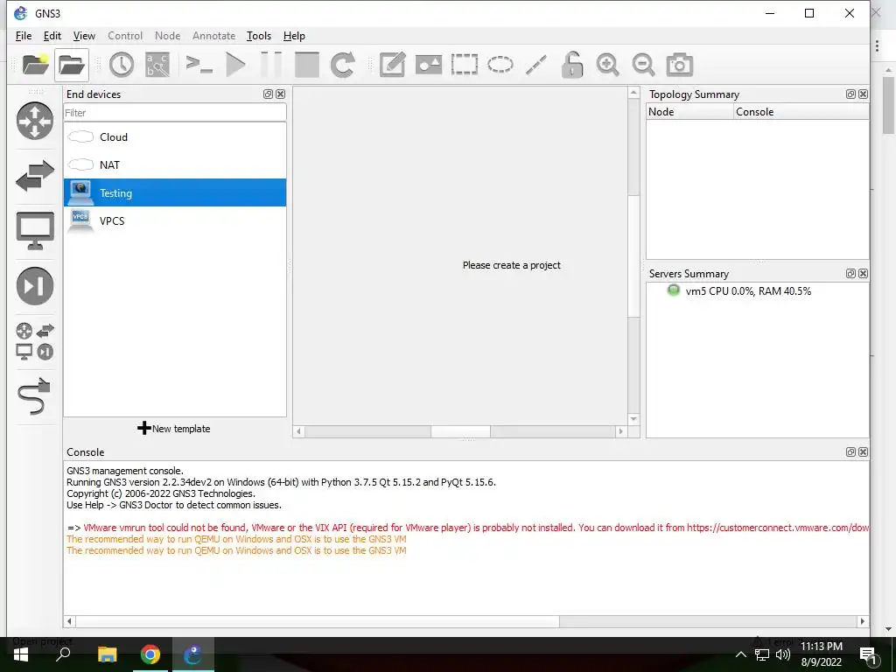
Task: Close the Console panel
Action: coord(864,452)
